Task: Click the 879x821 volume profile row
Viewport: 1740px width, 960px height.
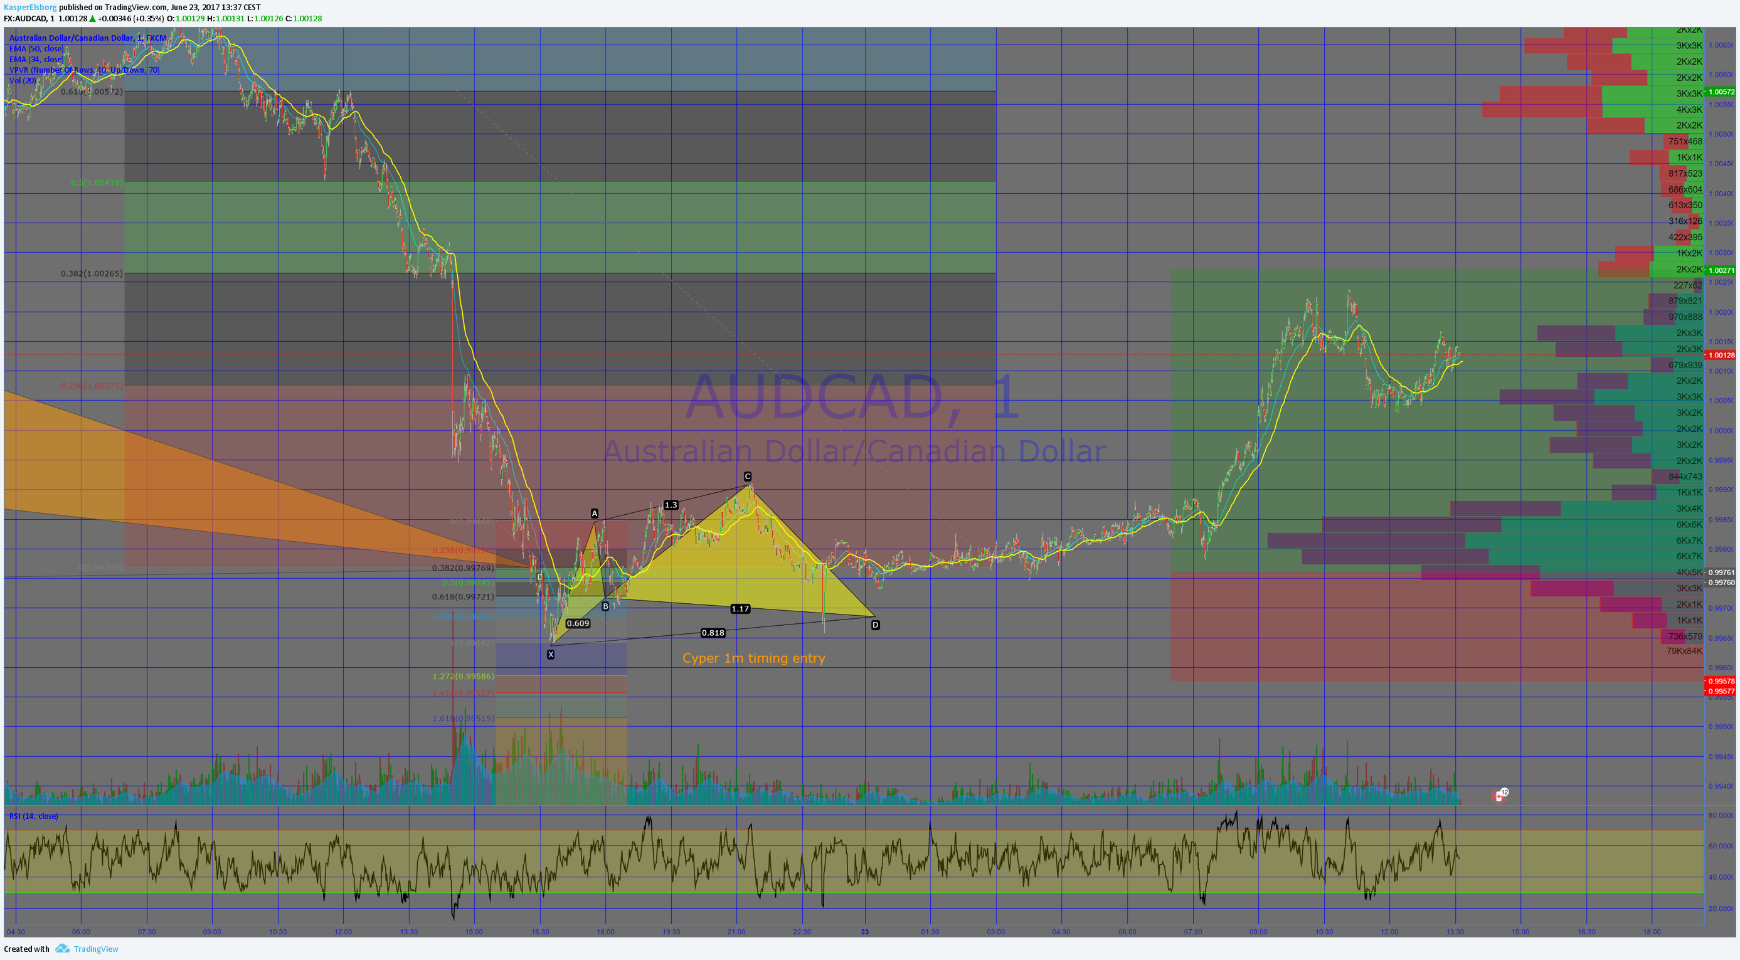Action: pos(1685,301)
